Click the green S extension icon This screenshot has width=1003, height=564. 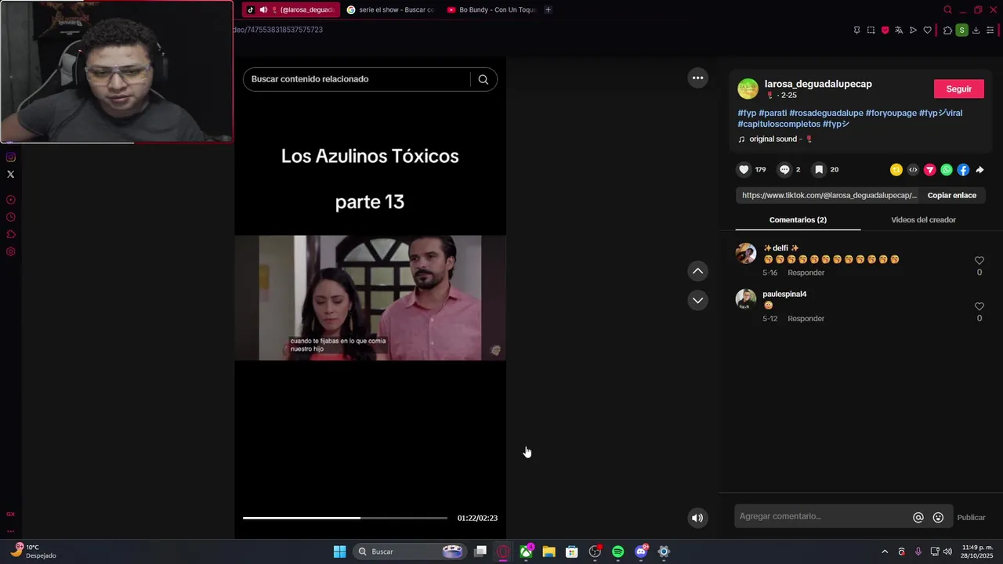click(x=961, y=30)
